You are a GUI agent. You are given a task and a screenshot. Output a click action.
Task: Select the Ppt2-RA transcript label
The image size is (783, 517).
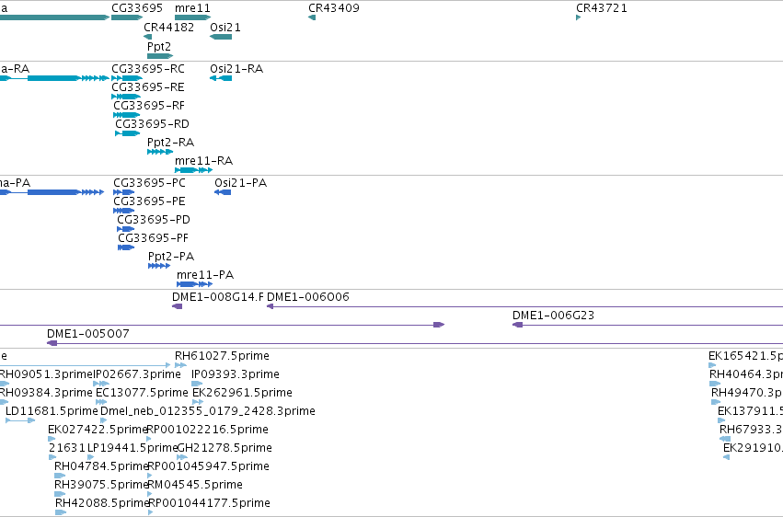click(170, 143)
